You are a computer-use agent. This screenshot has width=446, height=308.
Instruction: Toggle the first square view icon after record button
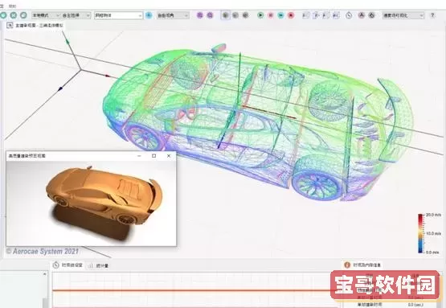[x=305, y=15]
